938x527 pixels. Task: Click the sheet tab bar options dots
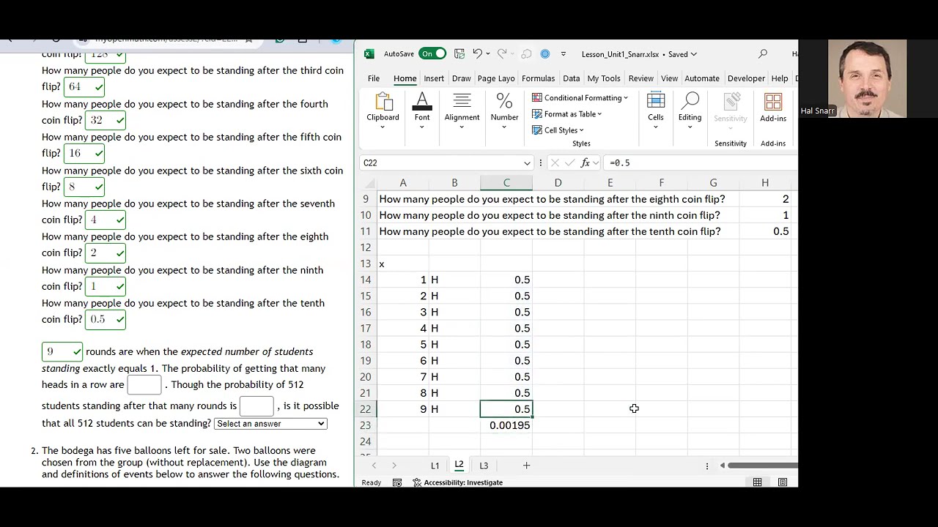(707, 466)
